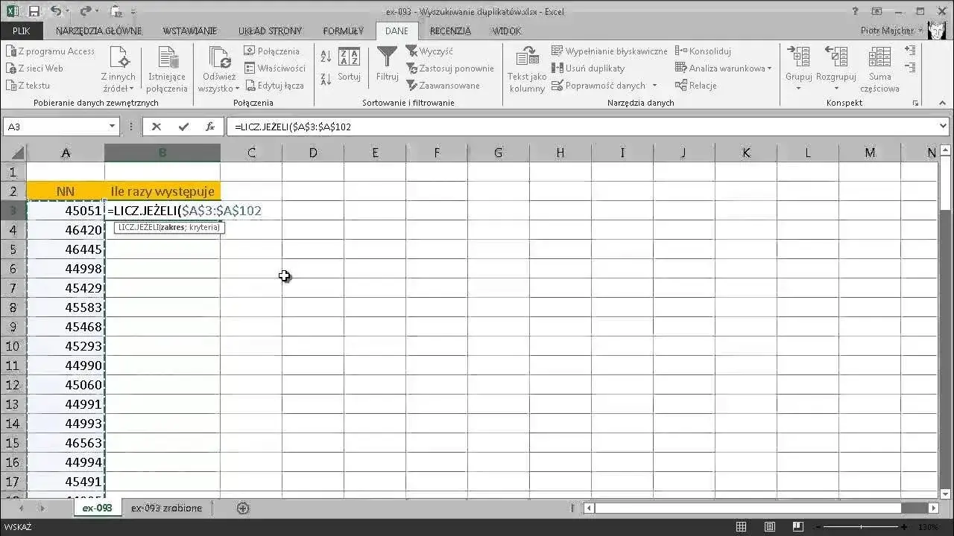Open insert function fx dialog
Viewport: 954px width, 536px height.
210,127
